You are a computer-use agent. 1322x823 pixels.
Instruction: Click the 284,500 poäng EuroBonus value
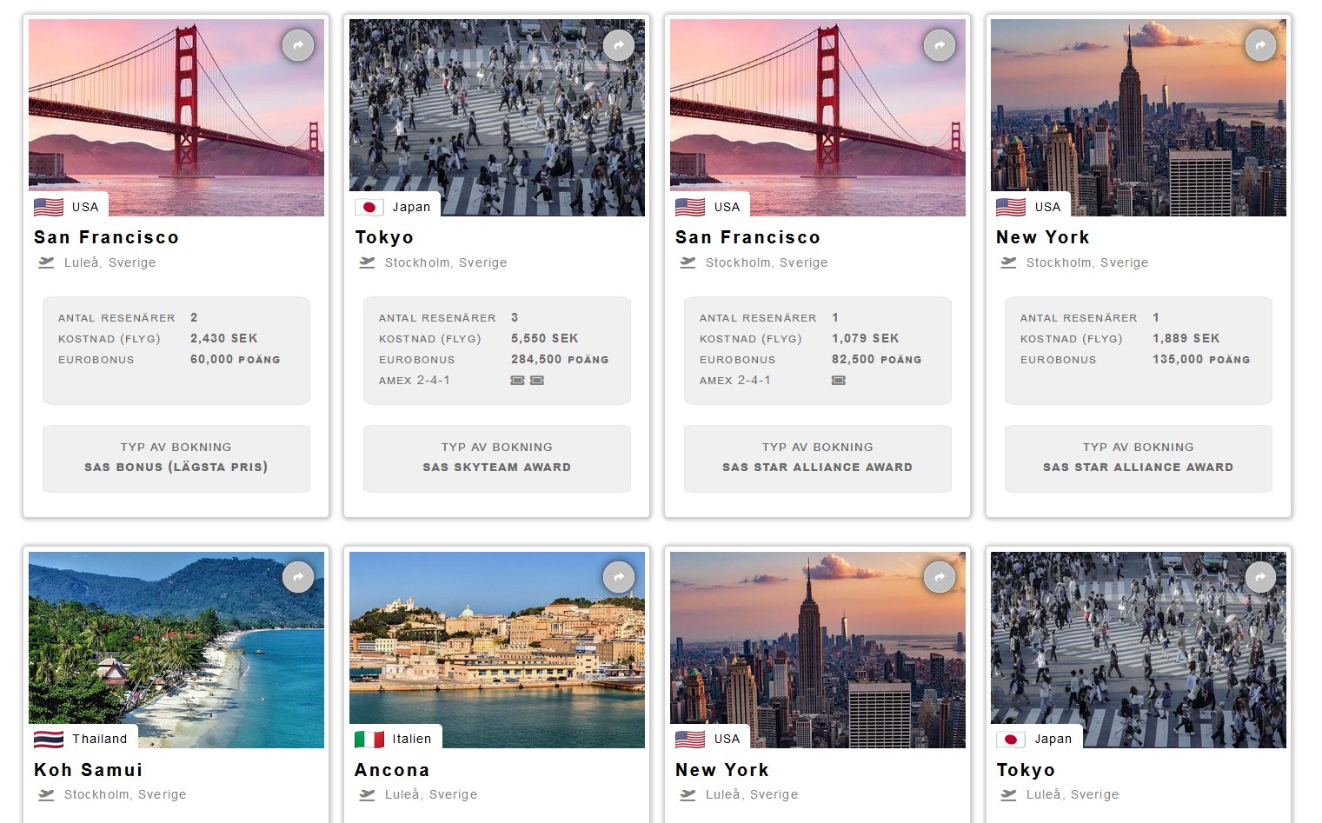(560, 360)
